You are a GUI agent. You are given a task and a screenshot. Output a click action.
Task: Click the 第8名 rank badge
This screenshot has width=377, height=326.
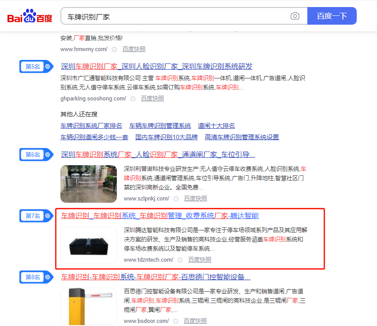point(36,277)
